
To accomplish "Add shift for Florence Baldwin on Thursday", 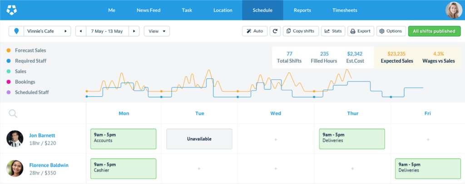I will click(352, 169).
